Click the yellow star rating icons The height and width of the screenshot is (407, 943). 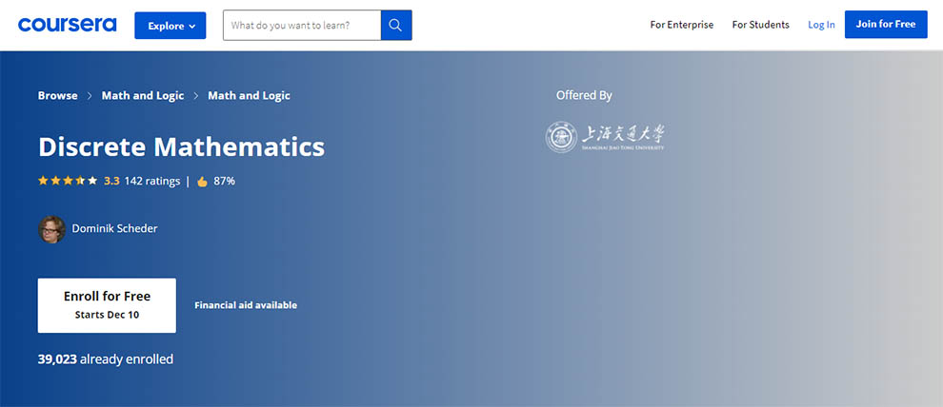pyautogui.click(x=68, y=181)
